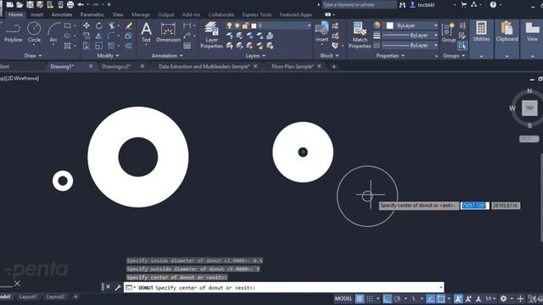
Task: Click the Undo arrow icon
Action: pos(81,4)
